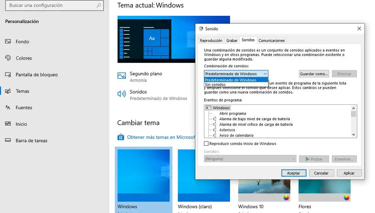Screen dimensions: 375x213
Task: Enable Reproducir sonido Inicio de Windows
Action: [x=206, y=144]
